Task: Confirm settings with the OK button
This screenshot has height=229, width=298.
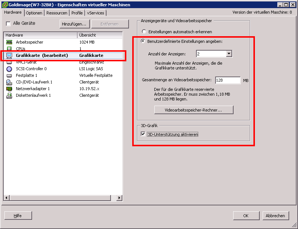Action: 246,216
